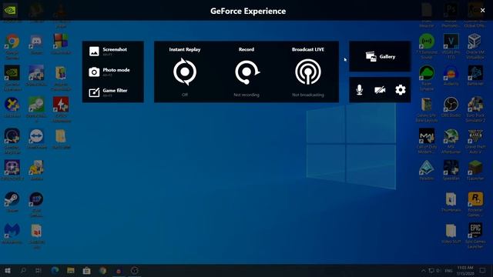Open File Explorer from the taskbar
This screenshot has width=493, height=277.
[71, 270]
